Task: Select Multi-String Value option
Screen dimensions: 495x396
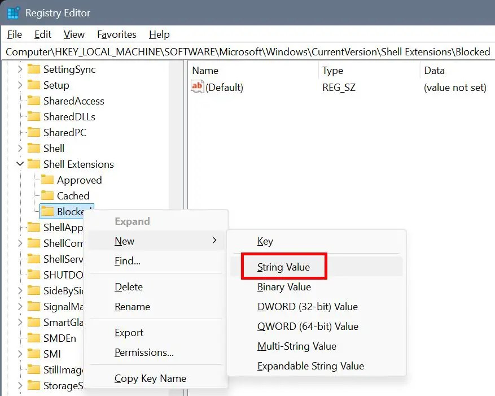Action: tap(317, 346)
